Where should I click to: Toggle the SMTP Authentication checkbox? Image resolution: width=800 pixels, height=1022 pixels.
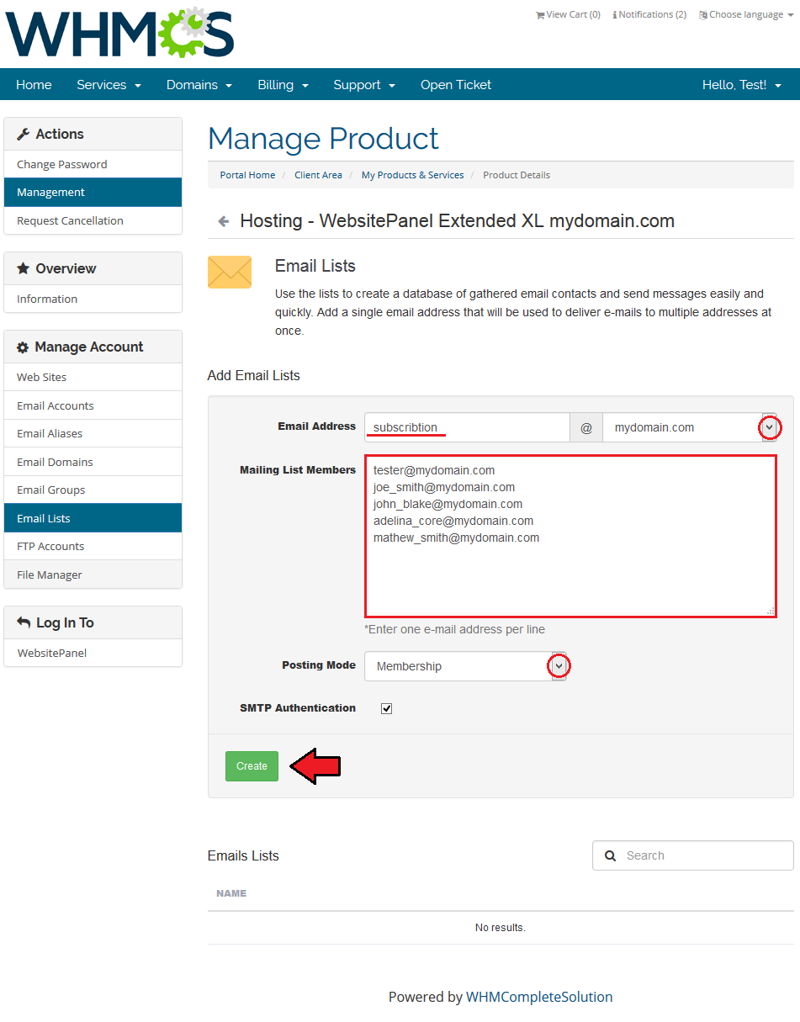coord(387,708)
